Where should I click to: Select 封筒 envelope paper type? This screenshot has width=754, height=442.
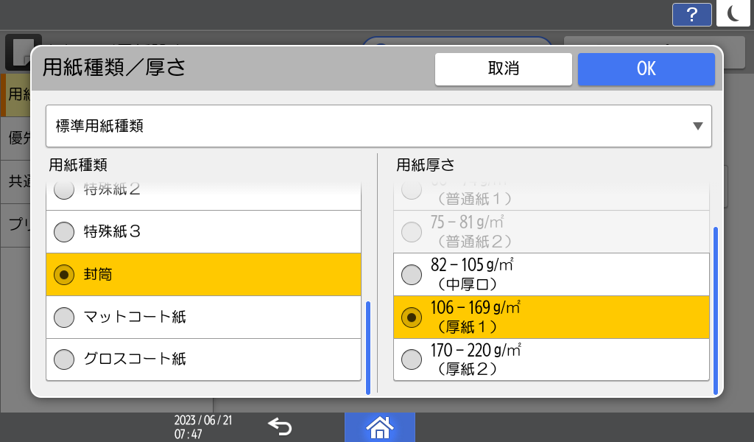[x=203, y=275]
